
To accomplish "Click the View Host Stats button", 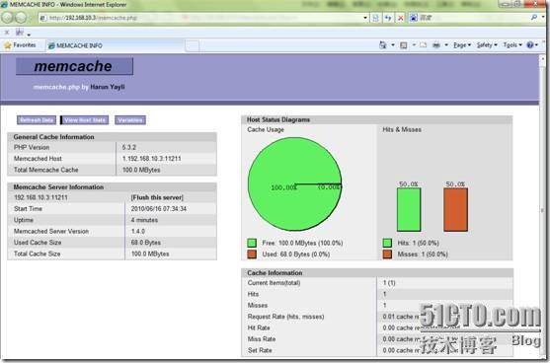I will 85,120.
